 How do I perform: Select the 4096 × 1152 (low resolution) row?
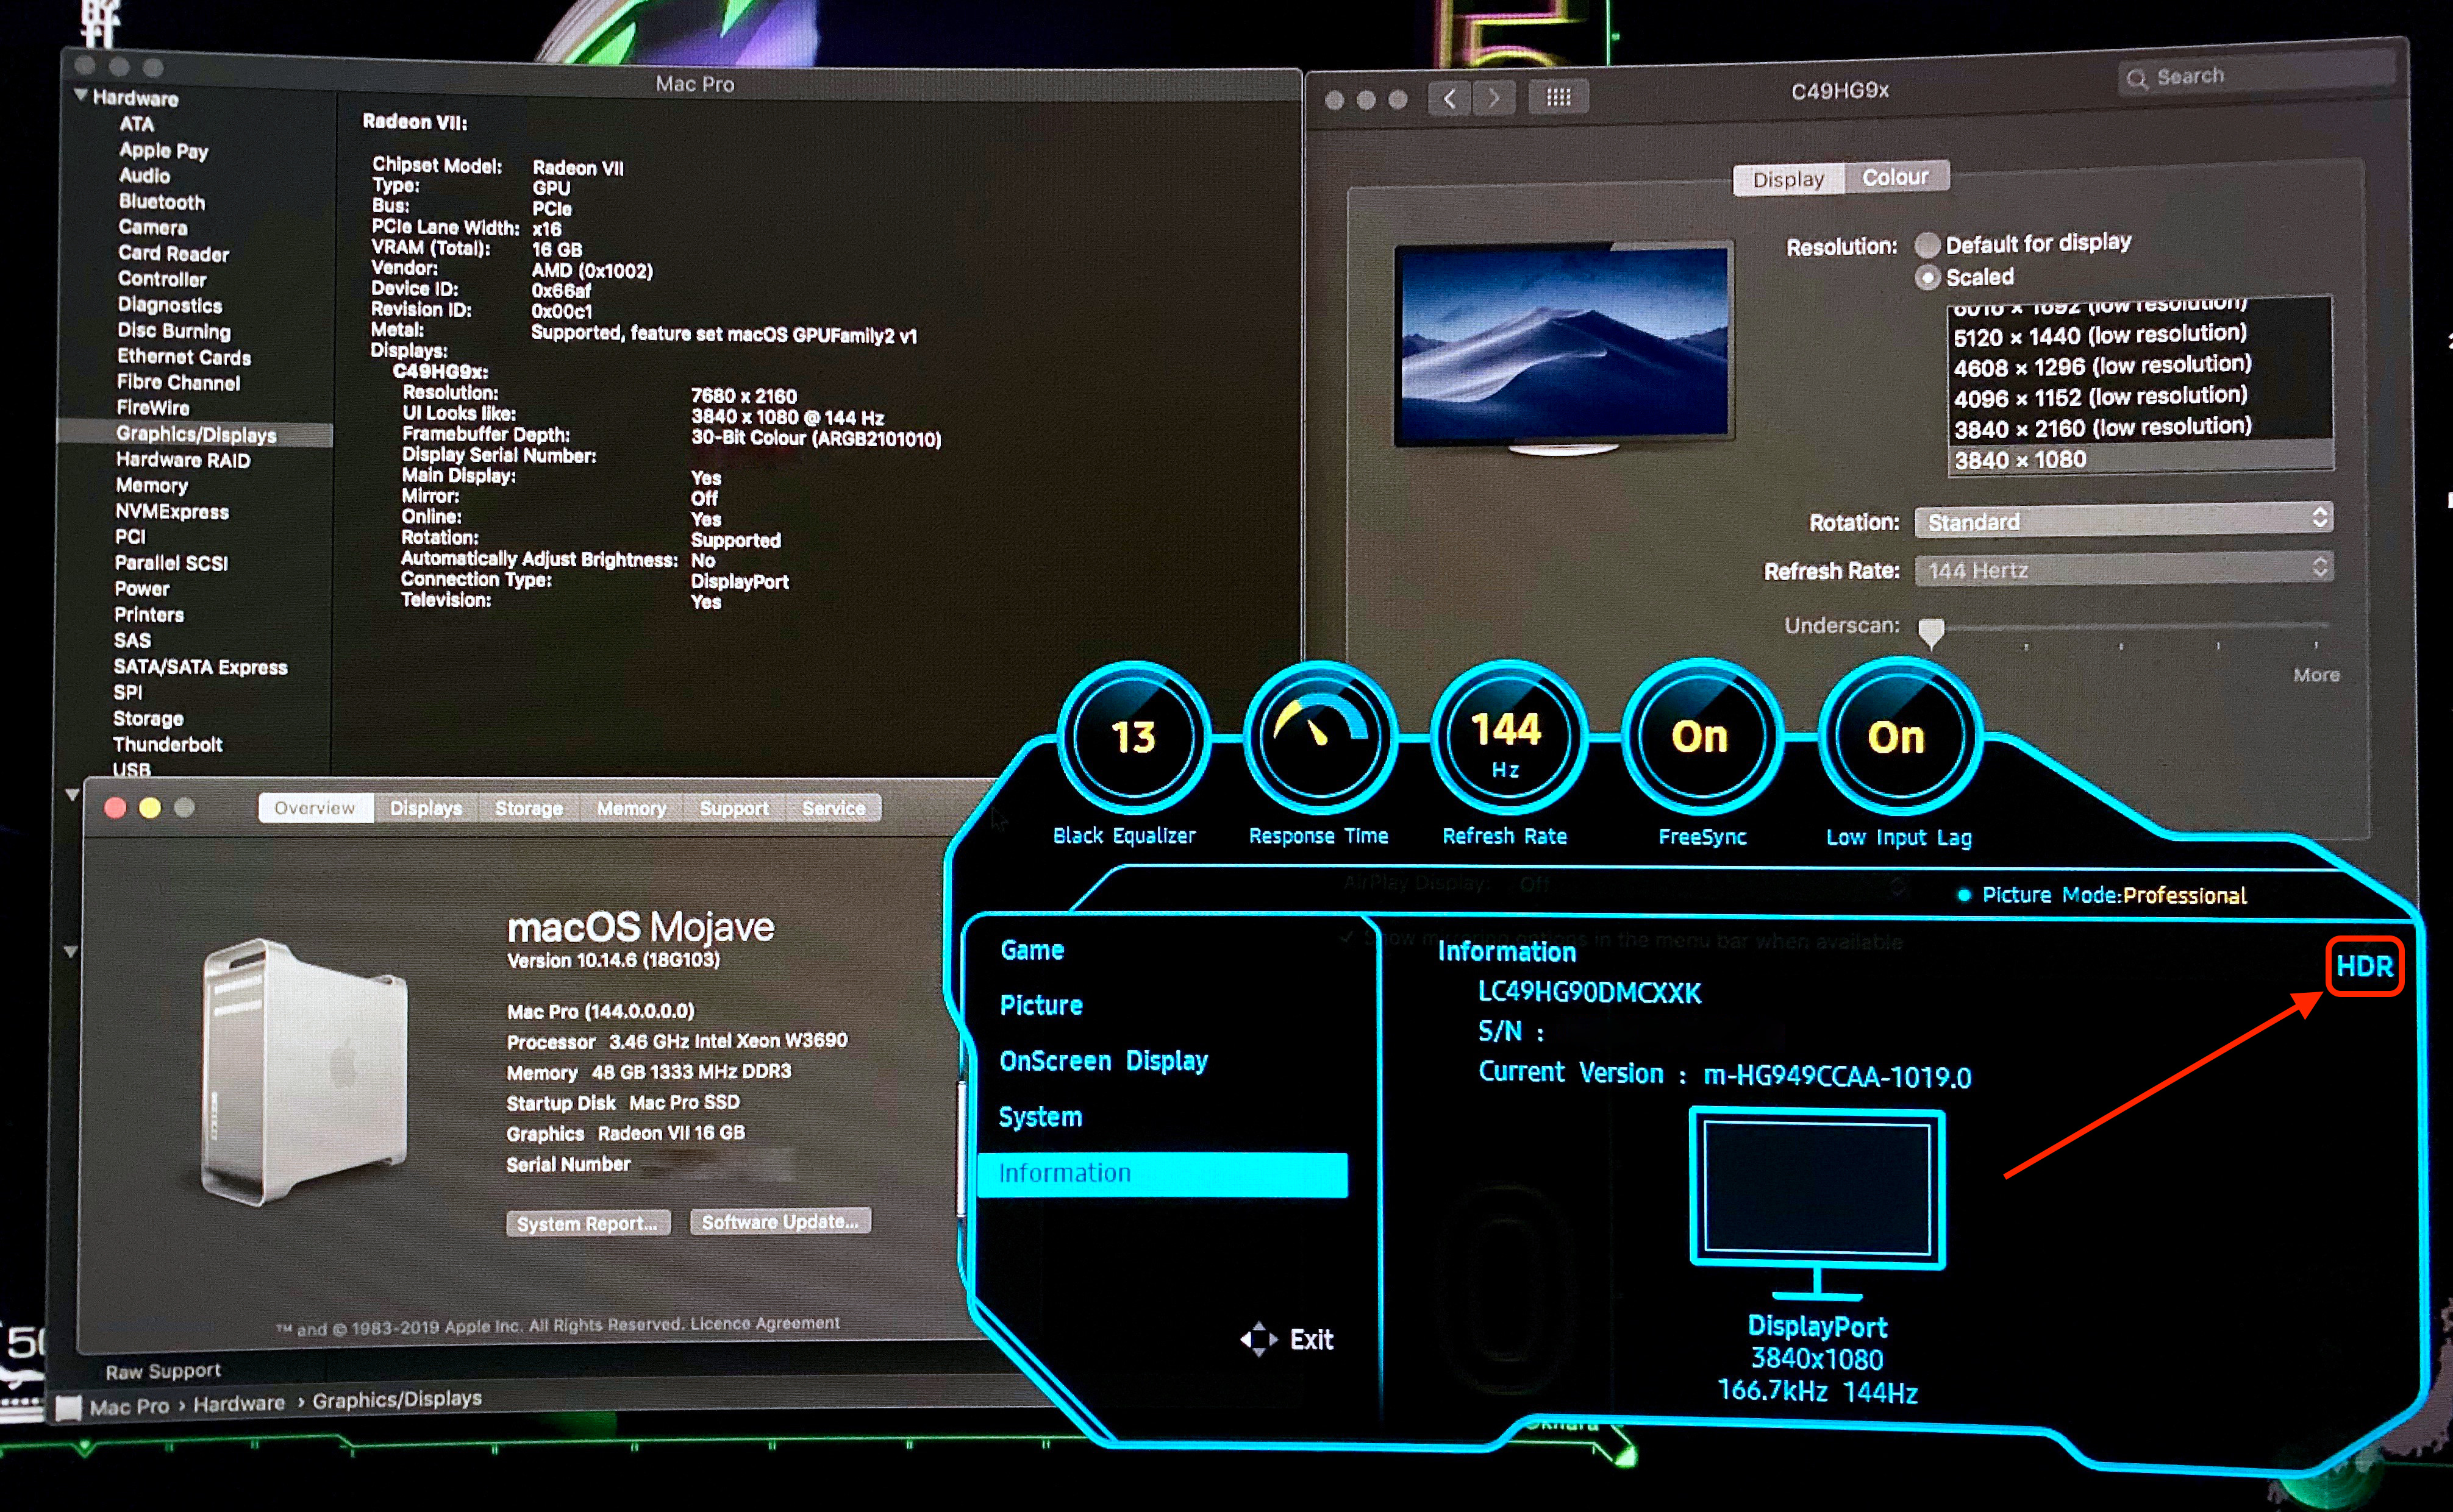(x=2140, y=397)
